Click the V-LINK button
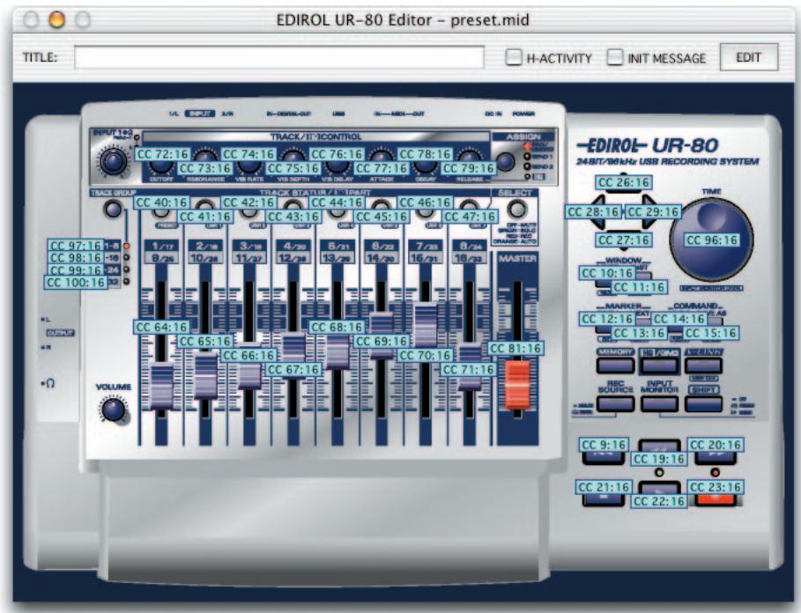The width and height of the screenshot is (801, 613). pyautogui.click(x=703, y=366)
